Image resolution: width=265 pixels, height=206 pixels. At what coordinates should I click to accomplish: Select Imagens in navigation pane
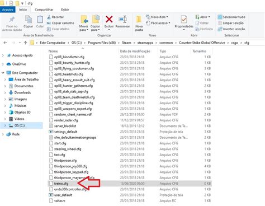click(x=21, y=99)
